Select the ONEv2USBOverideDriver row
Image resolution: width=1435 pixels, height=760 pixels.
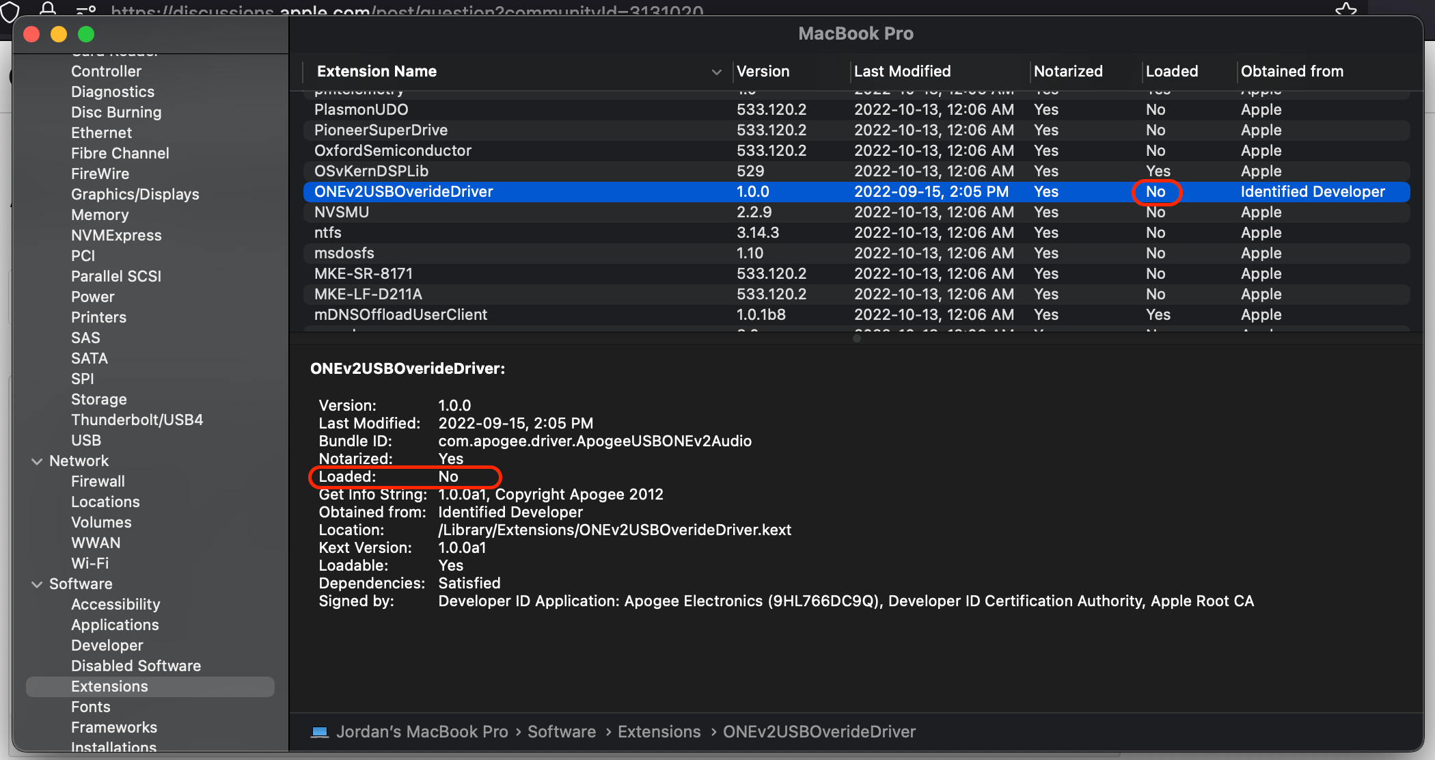click(x=403, y=191)
